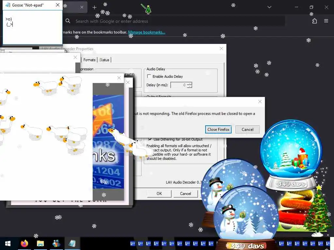The height and width of the screenshot is (250, 334).
Task: Click inside the Goose Not-epad text area
Action: [33, 27]
